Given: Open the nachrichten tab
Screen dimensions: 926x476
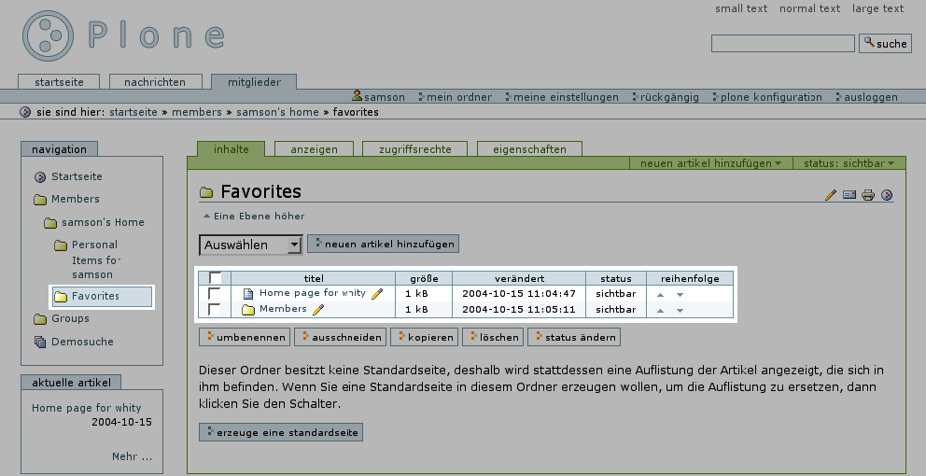Looking at the screenshot, I should click(156, 82).
